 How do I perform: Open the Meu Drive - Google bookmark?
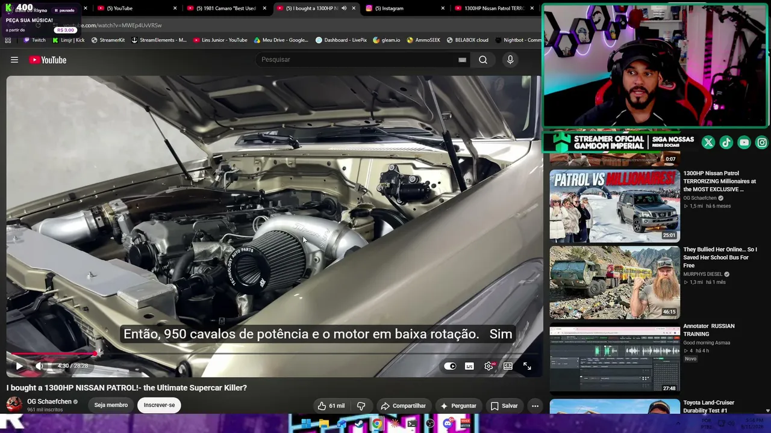tap(281, 40)
